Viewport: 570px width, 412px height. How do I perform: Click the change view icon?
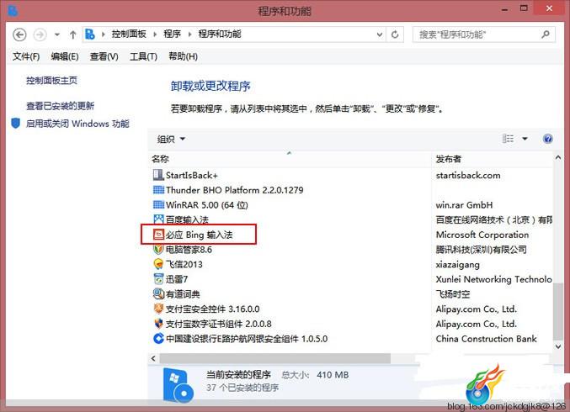(508, 139)
